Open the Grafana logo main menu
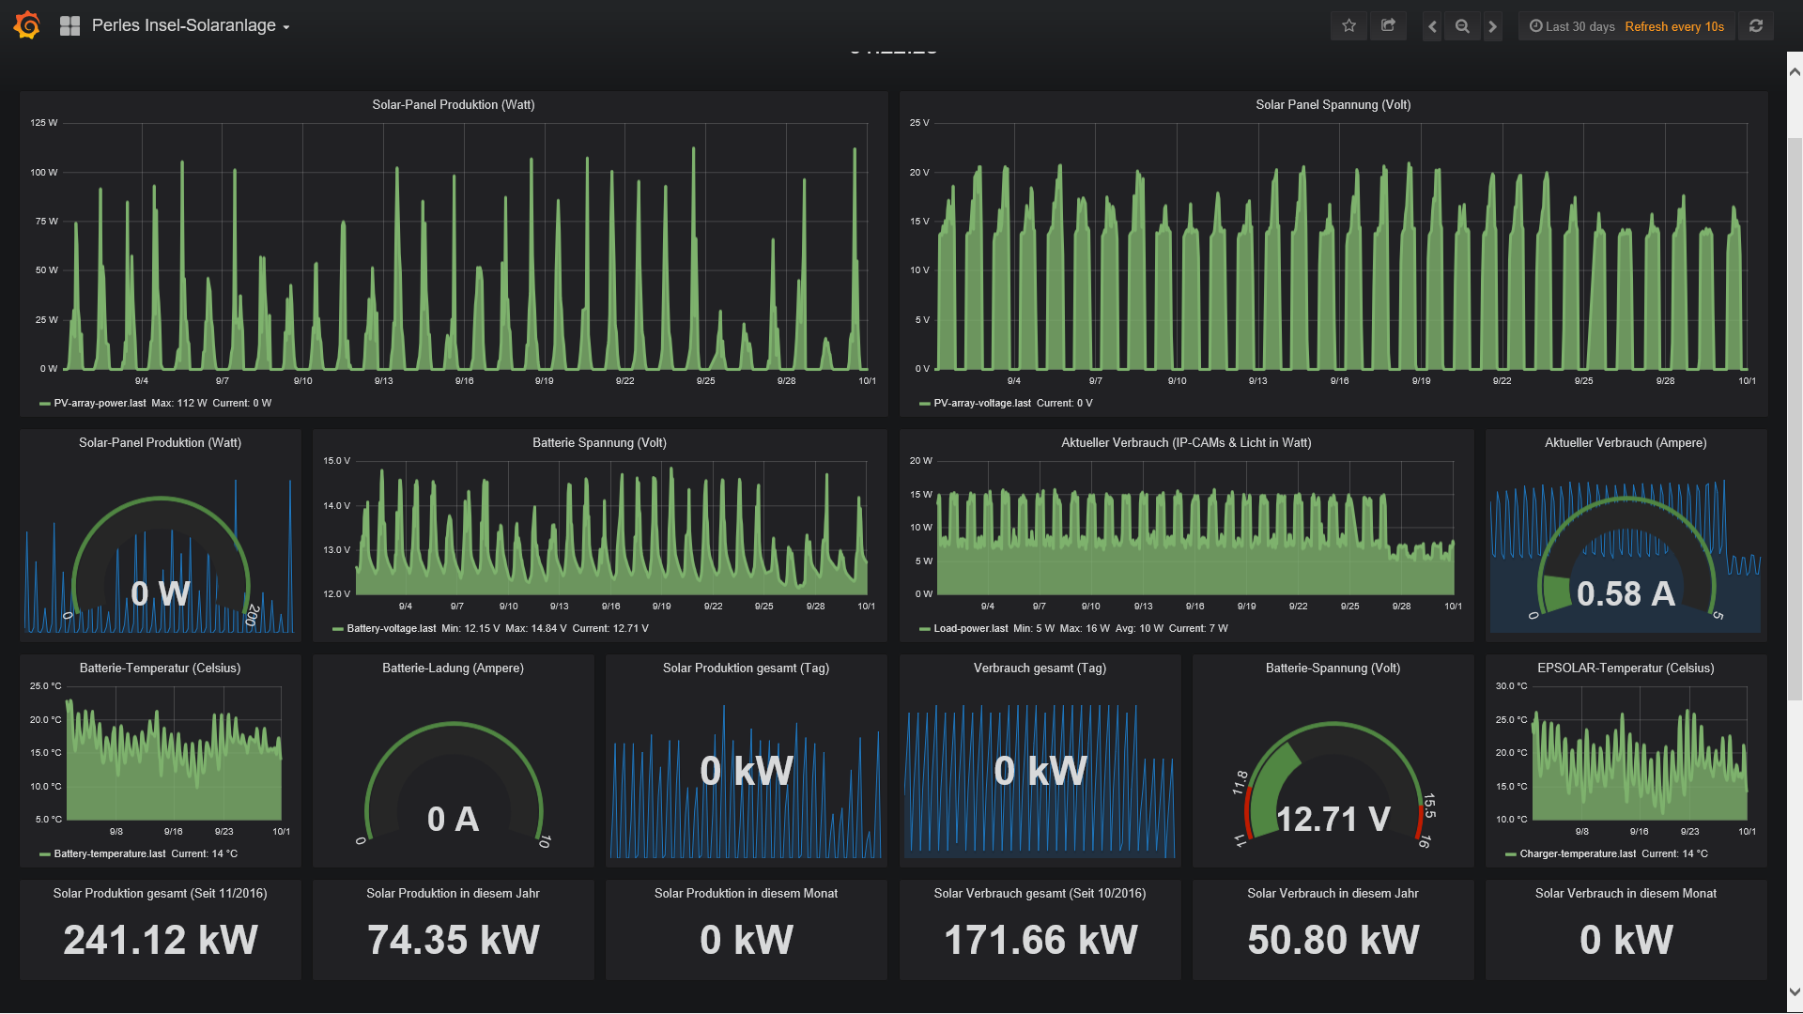 [27, 25]
